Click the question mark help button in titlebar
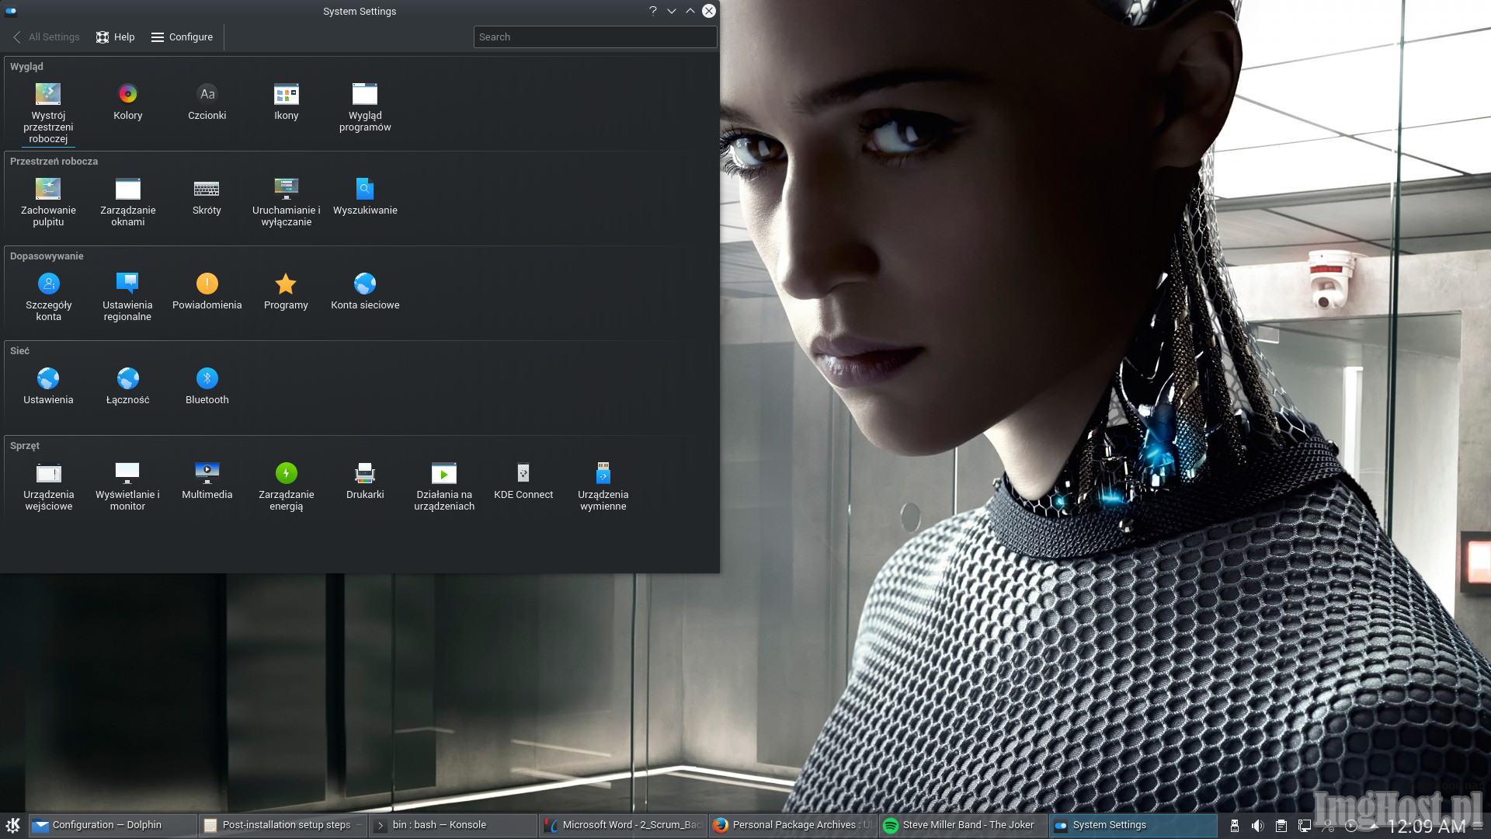The image size is (1491, 839). [x=652, y=11]
